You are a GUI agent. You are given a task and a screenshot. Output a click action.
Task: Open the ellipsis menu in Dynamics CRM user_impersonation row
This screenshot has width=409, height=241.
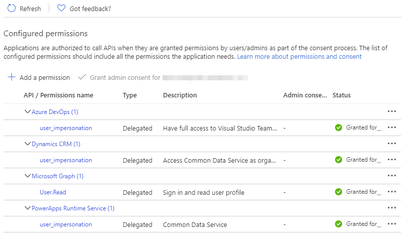point(392,160)
